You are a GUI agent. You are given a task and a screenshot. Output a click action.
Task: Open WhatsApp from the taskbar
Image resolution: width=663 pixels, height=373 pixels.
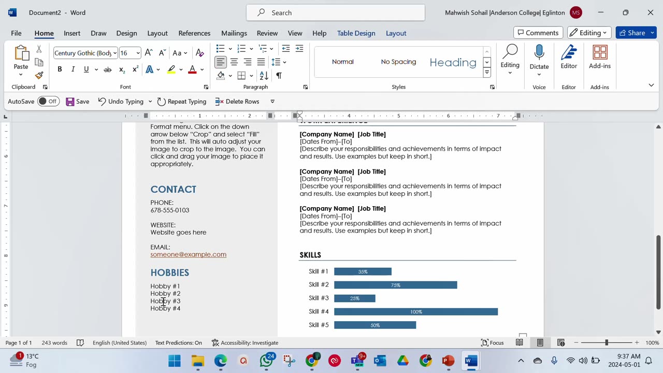point(266,361)
